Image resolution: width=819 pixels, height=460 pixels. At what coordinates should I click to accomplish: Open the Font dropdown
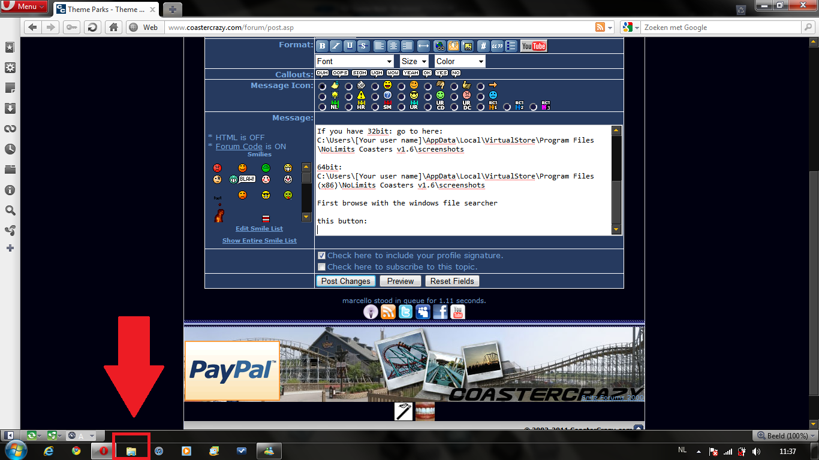355,61
